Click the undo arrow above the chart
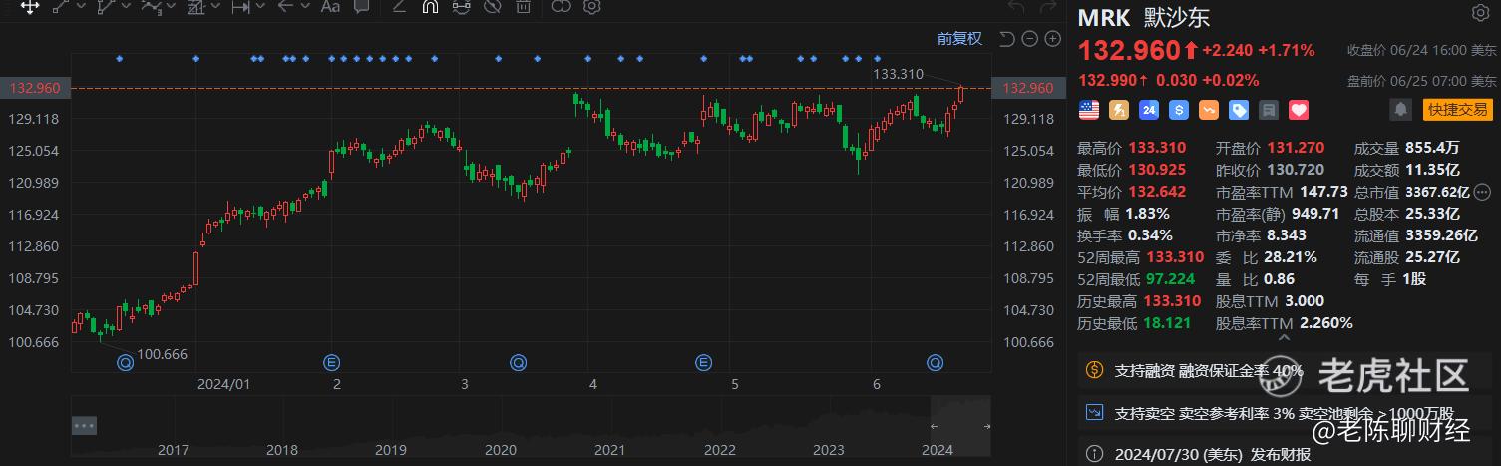Viewport: 1501px width, 466px height. point(1016,7)
